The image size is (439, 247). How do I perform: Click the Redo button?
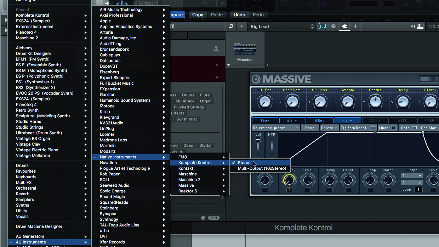click(x=258, y=15)
